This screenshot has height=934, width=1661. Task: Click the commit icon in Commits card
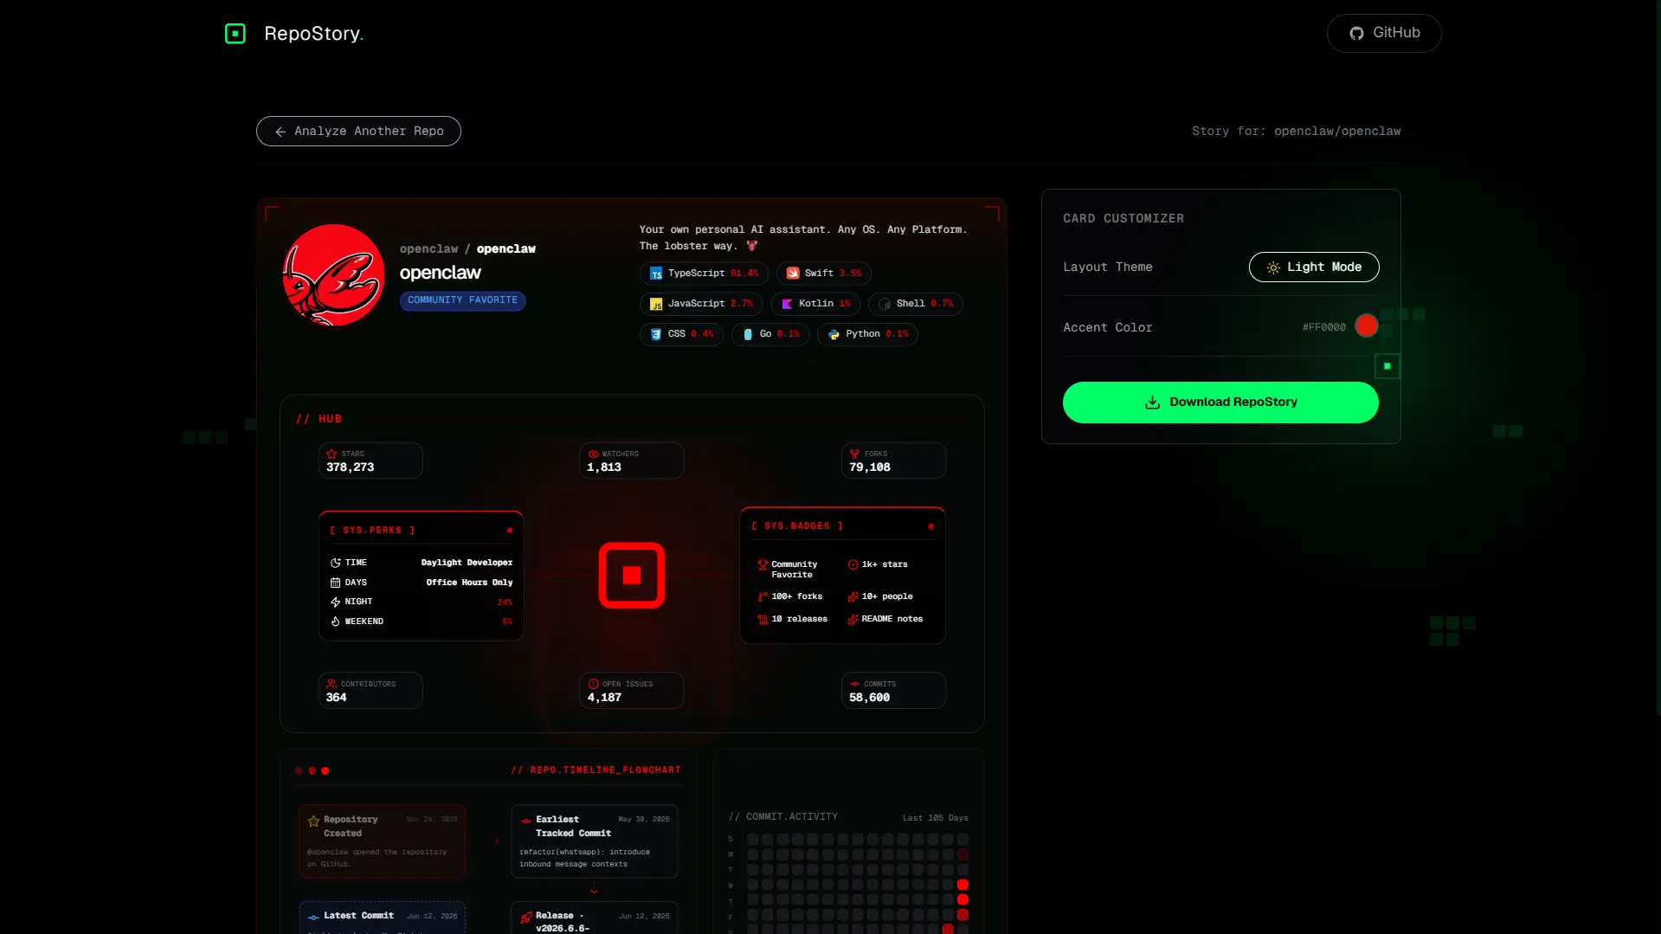(x=854, y=684)
